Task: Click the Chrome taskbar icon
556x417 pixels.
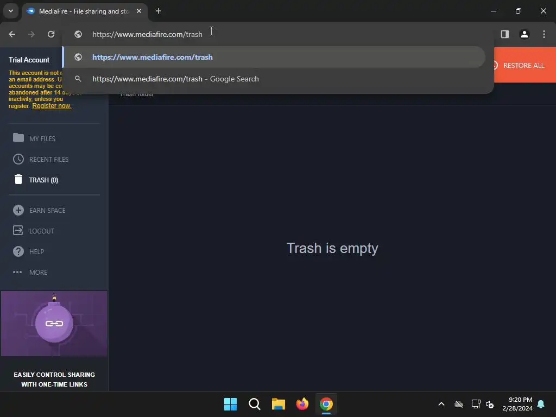Action: tap(326, 404)
